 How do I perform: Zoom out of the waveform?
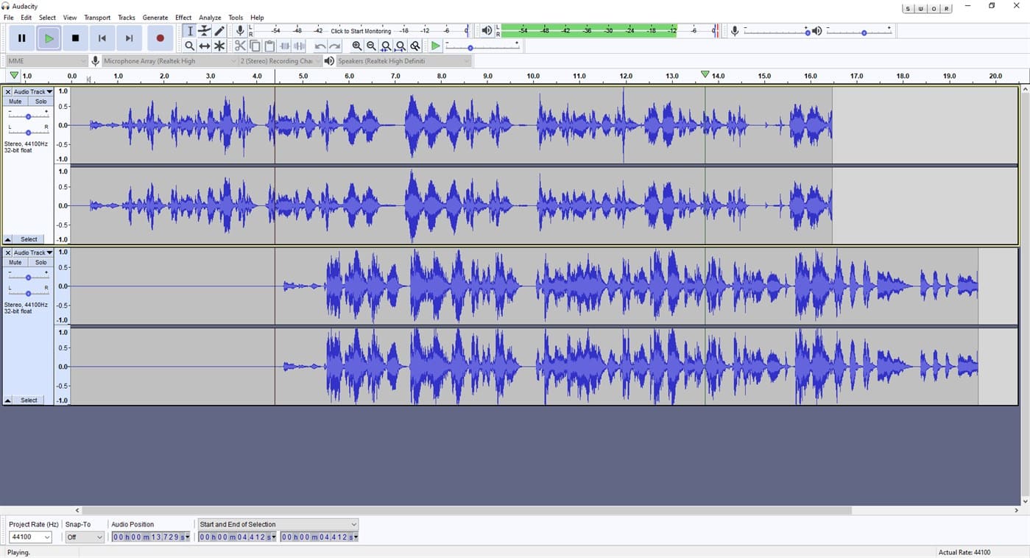pyautogui.click(x=371, y=46)
